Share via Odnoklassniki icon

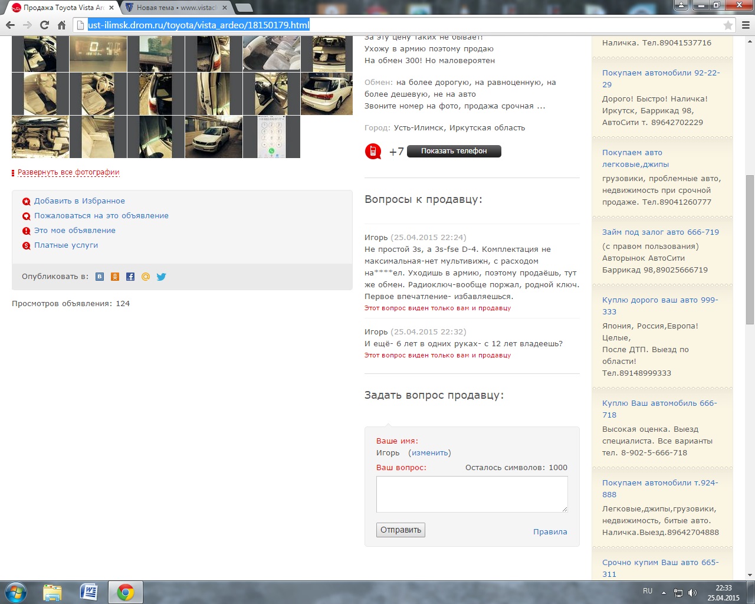115,277
